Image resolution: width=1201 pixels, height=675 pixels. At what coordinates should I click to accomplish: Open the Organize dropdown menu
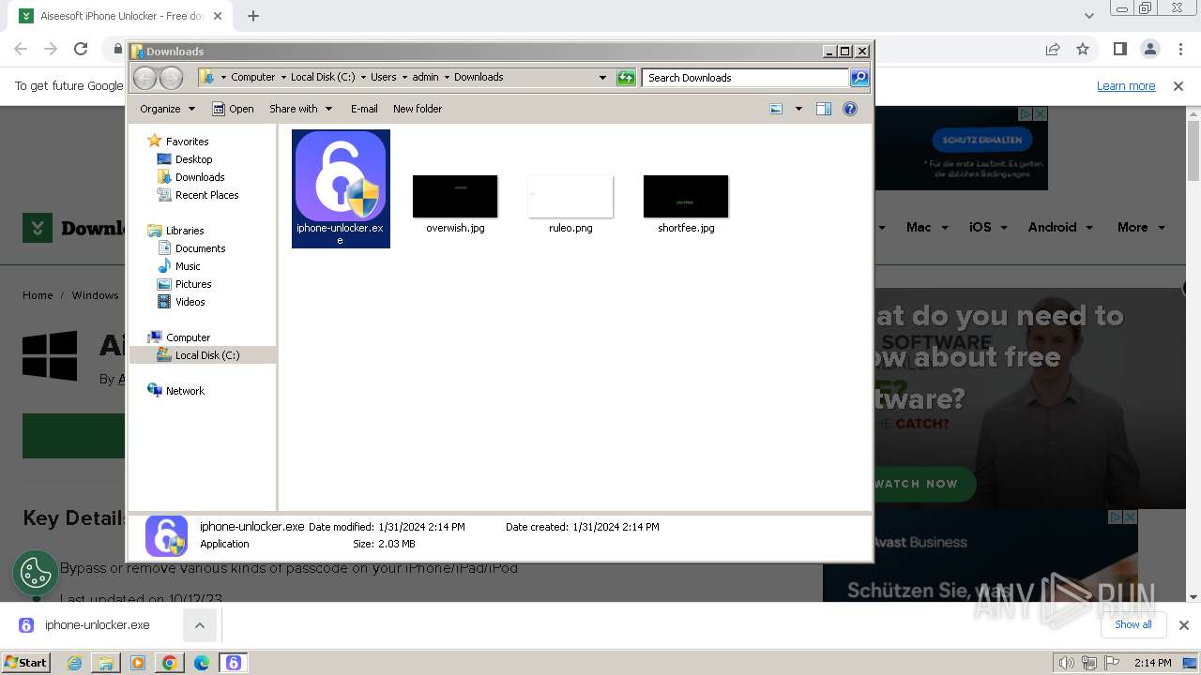coord(167,109)
